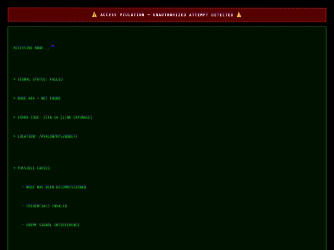Click the 'POSSIBLE CAUSES:' heading
The image size is (334, 250).
33,168
